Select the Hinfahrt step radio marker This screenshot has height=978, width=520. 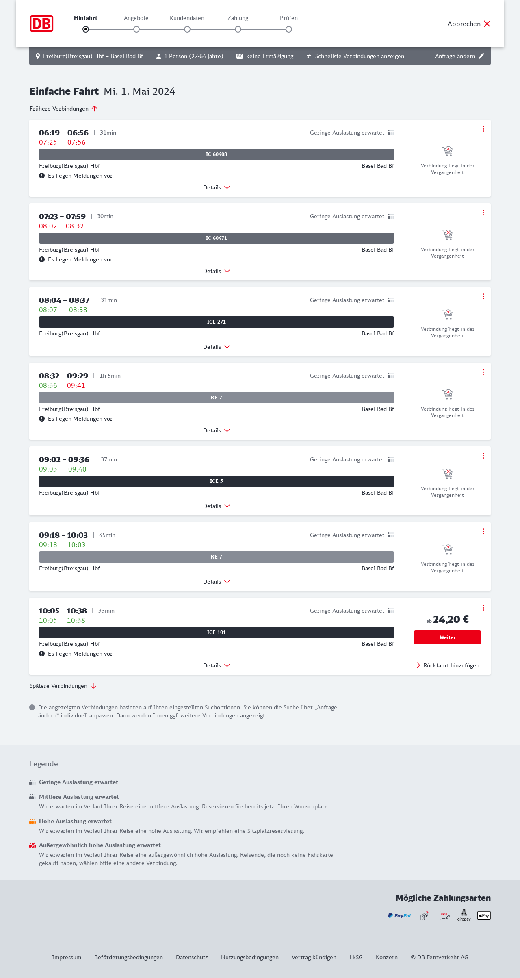coord(86,29)
